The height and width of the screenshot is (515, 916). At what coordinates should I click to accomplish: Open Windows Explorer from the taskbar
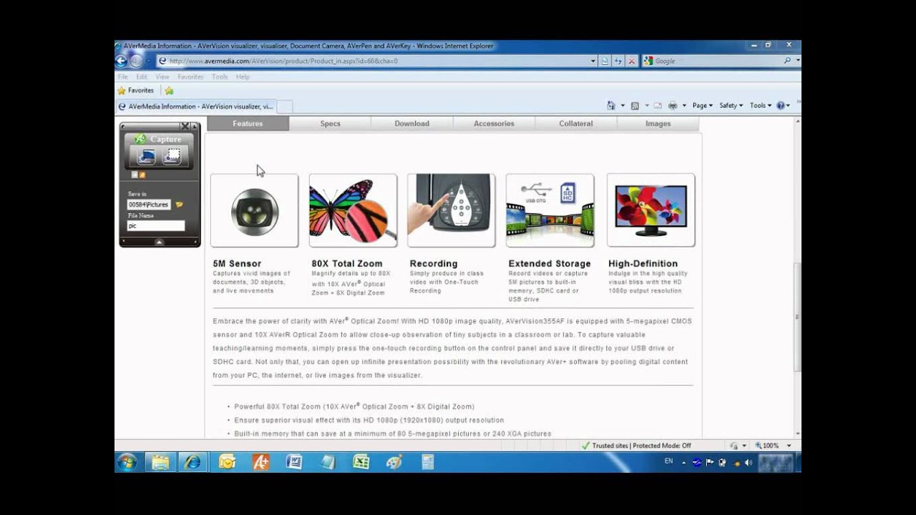(160, 462)
